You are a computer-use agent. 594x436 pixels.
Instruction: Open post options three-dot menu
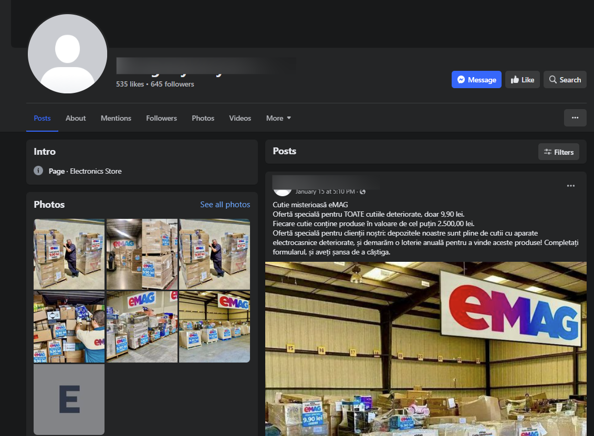point(571,186)
